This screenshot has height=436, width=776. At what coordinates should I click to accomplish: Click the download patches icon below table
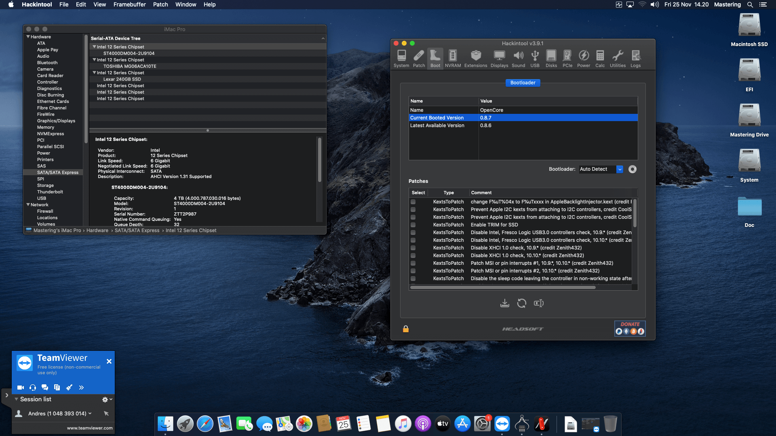pos(504,303)
